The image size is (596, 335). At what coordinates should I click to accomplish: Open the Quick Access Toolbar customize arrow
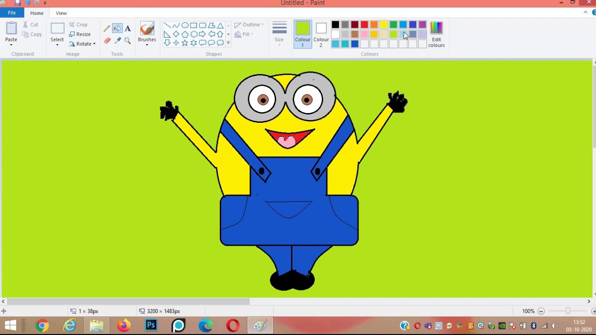point(45,3)
